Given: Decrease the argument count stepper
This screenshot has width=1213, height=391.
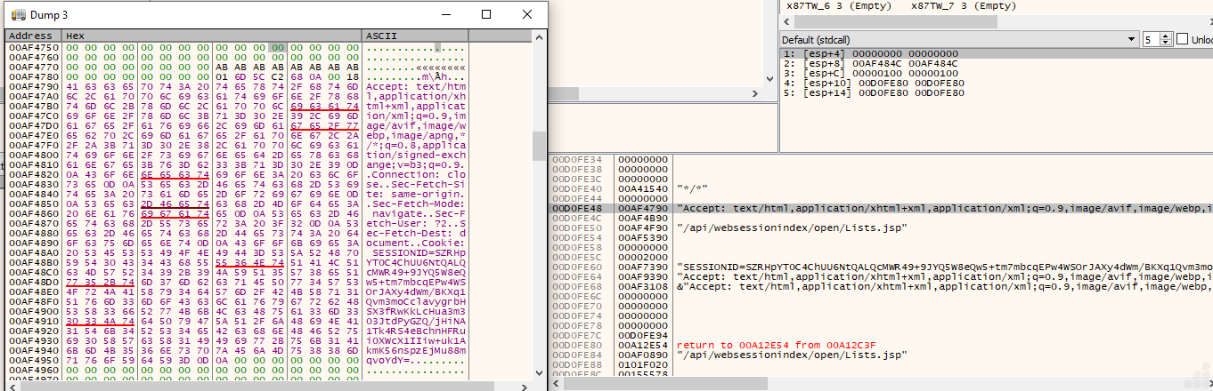Looking at the screenshot, I should pos(1168,44).
